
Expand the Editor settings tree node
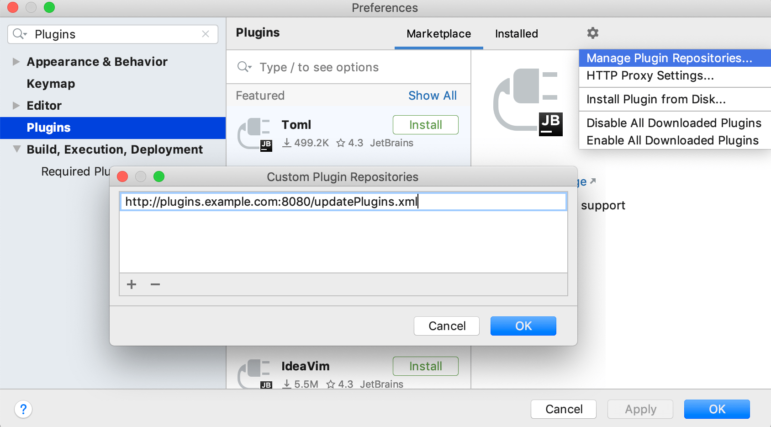pos(16,106)
